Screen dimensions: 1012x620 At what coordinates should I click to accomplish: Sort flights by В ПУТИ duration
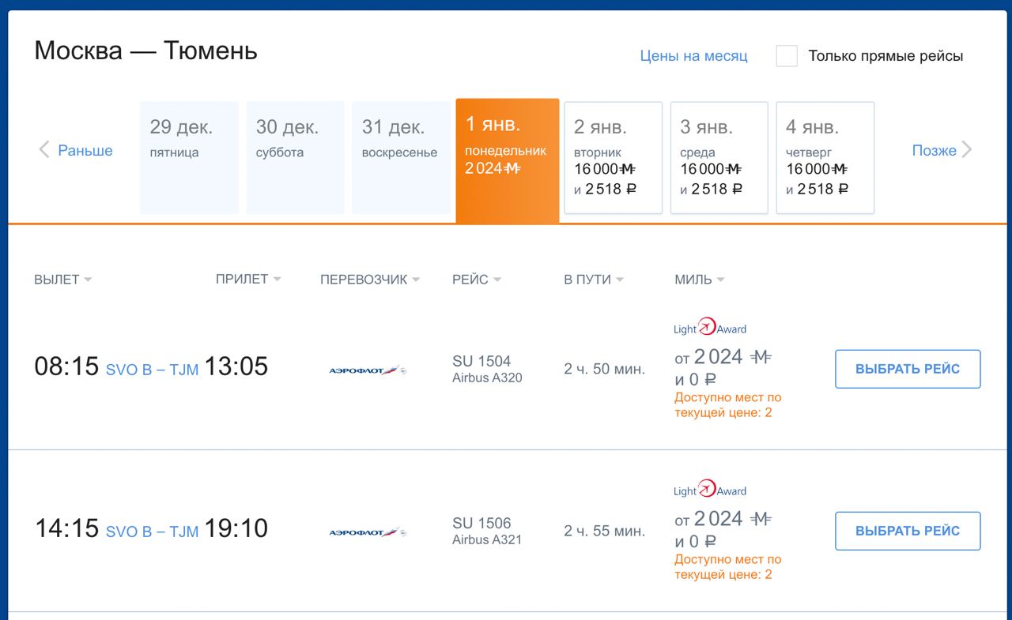pos(593,280)
